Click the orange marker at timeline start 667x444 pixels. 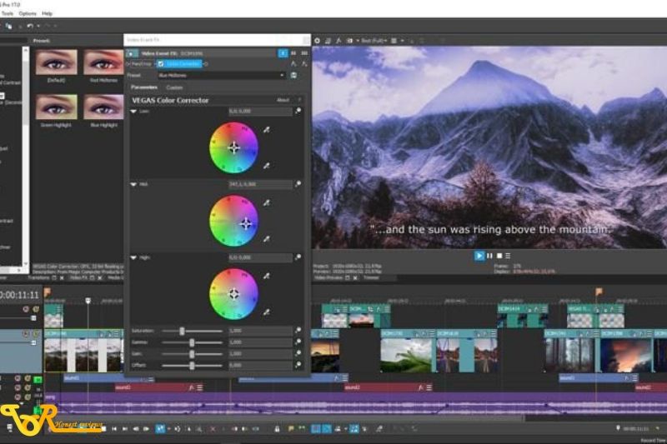48,292
